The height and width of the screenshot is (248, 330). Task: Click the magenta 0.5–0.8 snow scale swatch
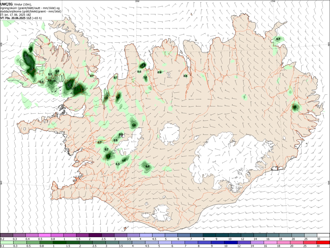44,235
